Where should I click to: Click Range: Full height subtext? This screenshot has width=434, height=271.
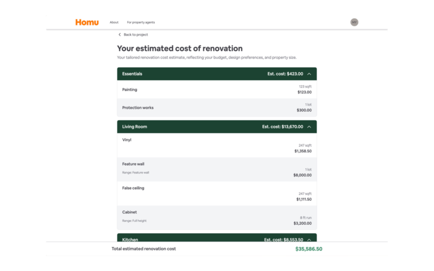[x=134, y=221]
